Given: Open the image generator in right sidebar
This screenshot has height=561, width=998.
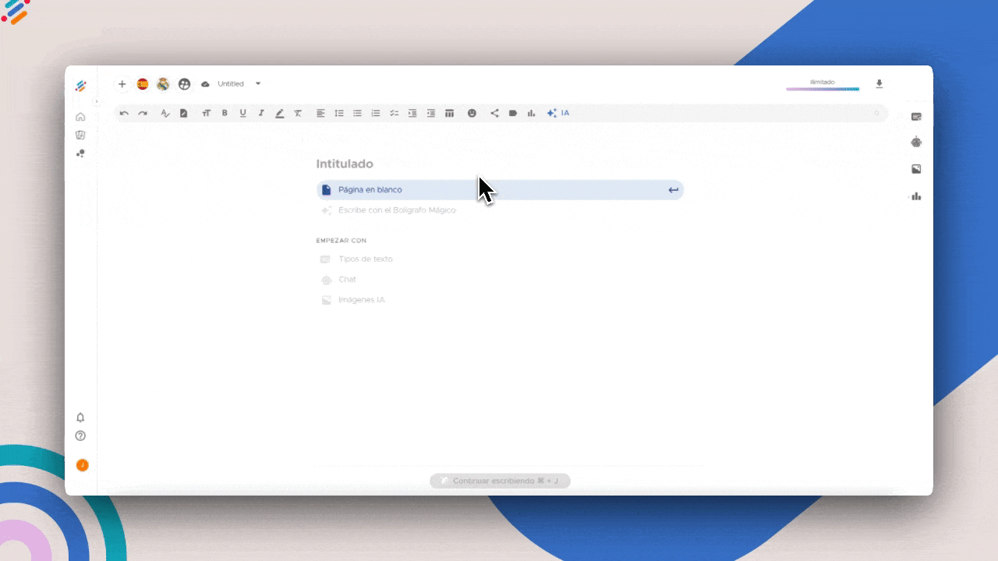Looking at the screenshot, I should [x=916, y=169].
